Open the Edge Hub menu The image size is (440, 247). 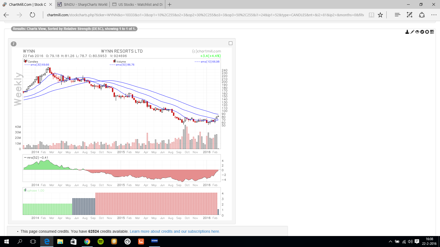(397, 15)
